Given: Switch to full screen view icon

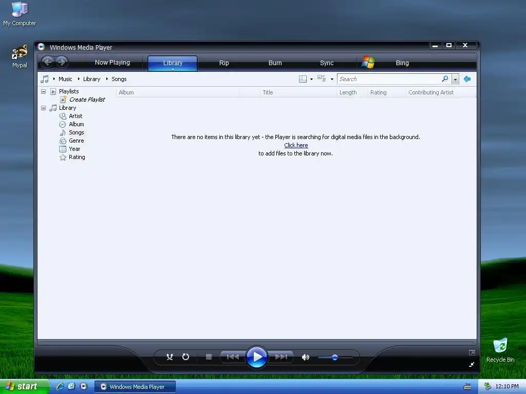Looking at the screenshot, I should 472,353.
